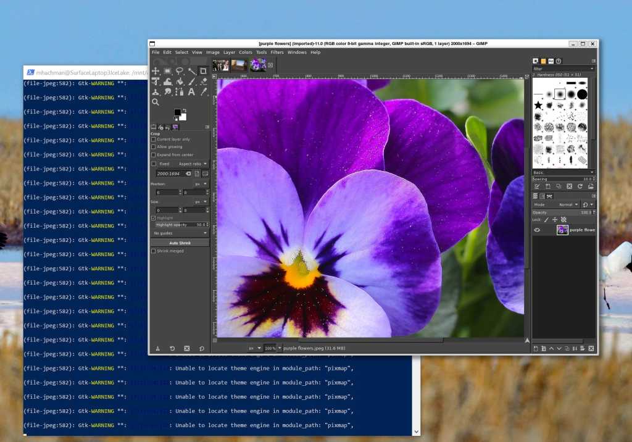Open the status bar unit px dropdown
632x442 pixels.
(x=254, y=348)
